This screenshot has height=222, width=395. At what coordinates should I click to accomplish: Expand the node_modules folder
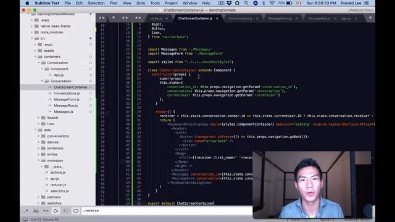(x=32, y=32)
